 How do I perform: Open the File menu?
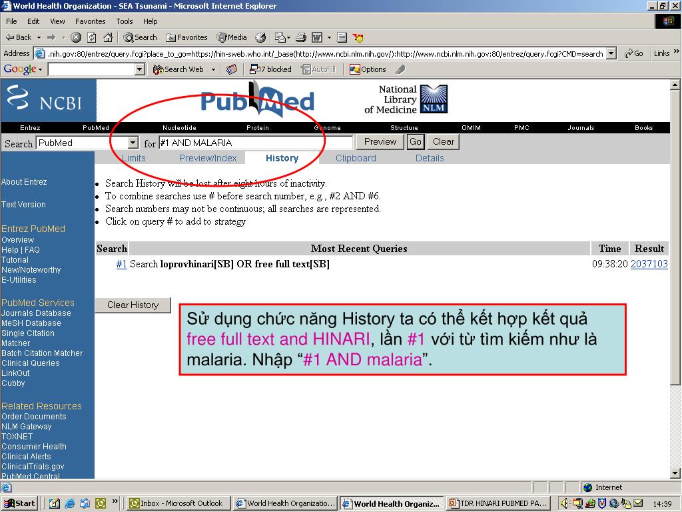coord(11,21)
